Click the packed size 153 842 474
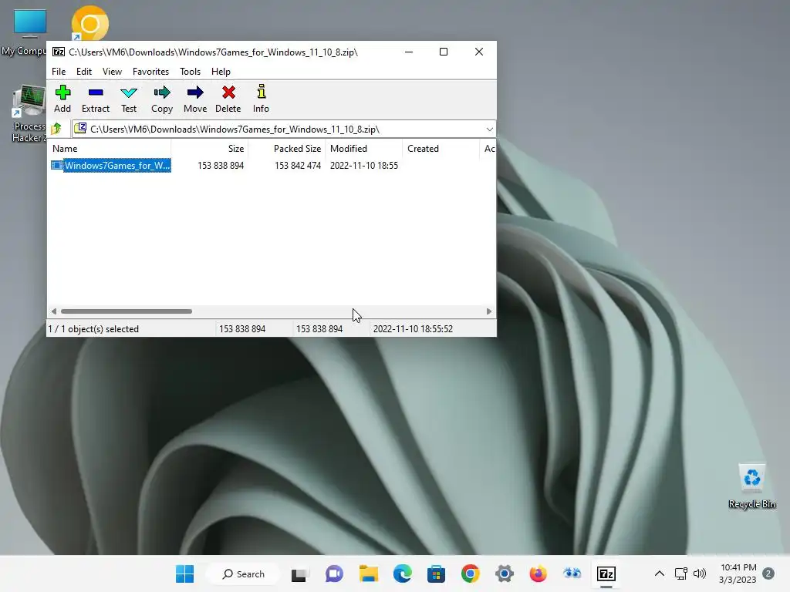Screen dimensions: 790x592 pyautogui.click(x=298, y=166)
